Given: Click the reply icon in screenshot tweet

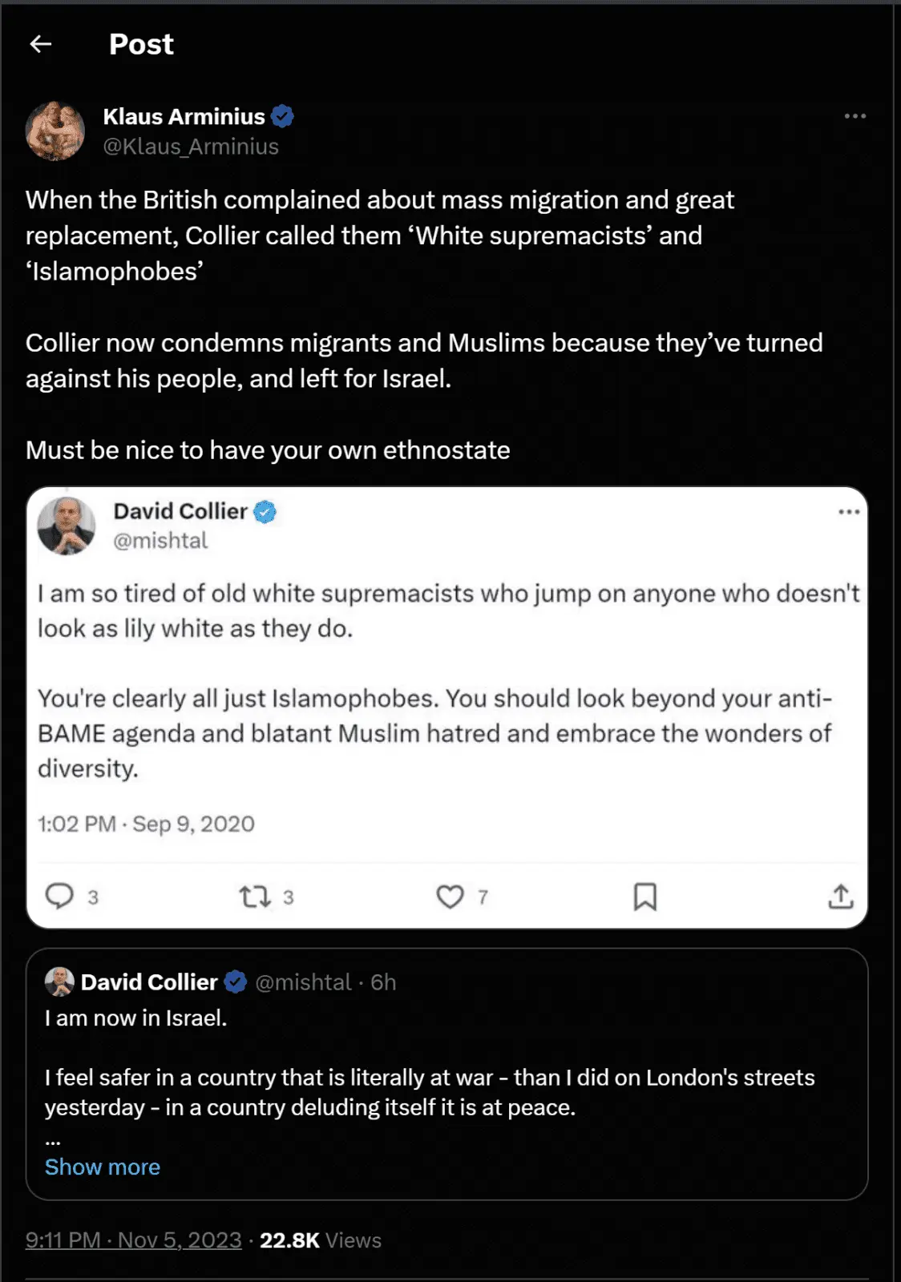Looking at the screenshot, I should tap(59, 896).
